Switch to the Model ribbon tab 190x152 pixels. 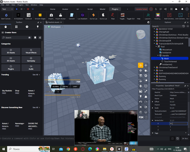point(103,9)
